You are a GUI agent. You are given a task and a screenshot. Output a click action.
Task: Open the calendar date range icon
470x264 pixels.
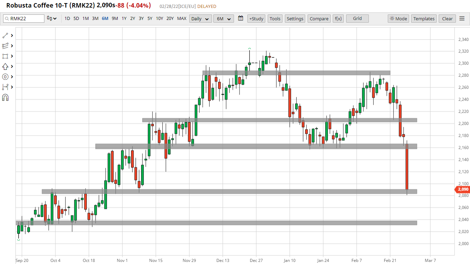[x=241, y=18]
